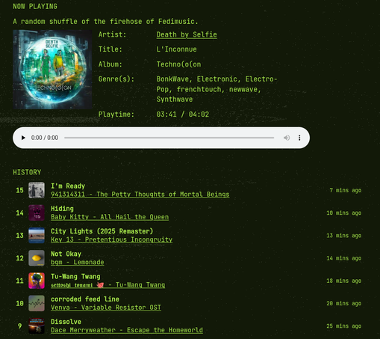This screenshot has width=380, height=339.
Task: Open audio player more options menu
Action: tap(299, 138)
